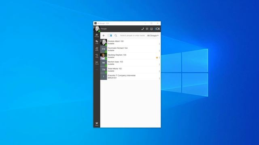
Task: Add a new contact with the plus icon
Action: [104, 35]
